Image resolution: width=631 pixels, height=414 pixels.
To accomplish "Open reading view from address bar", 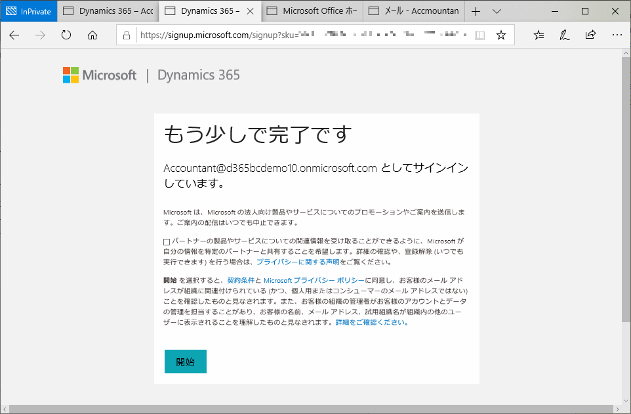I will 479,35.
